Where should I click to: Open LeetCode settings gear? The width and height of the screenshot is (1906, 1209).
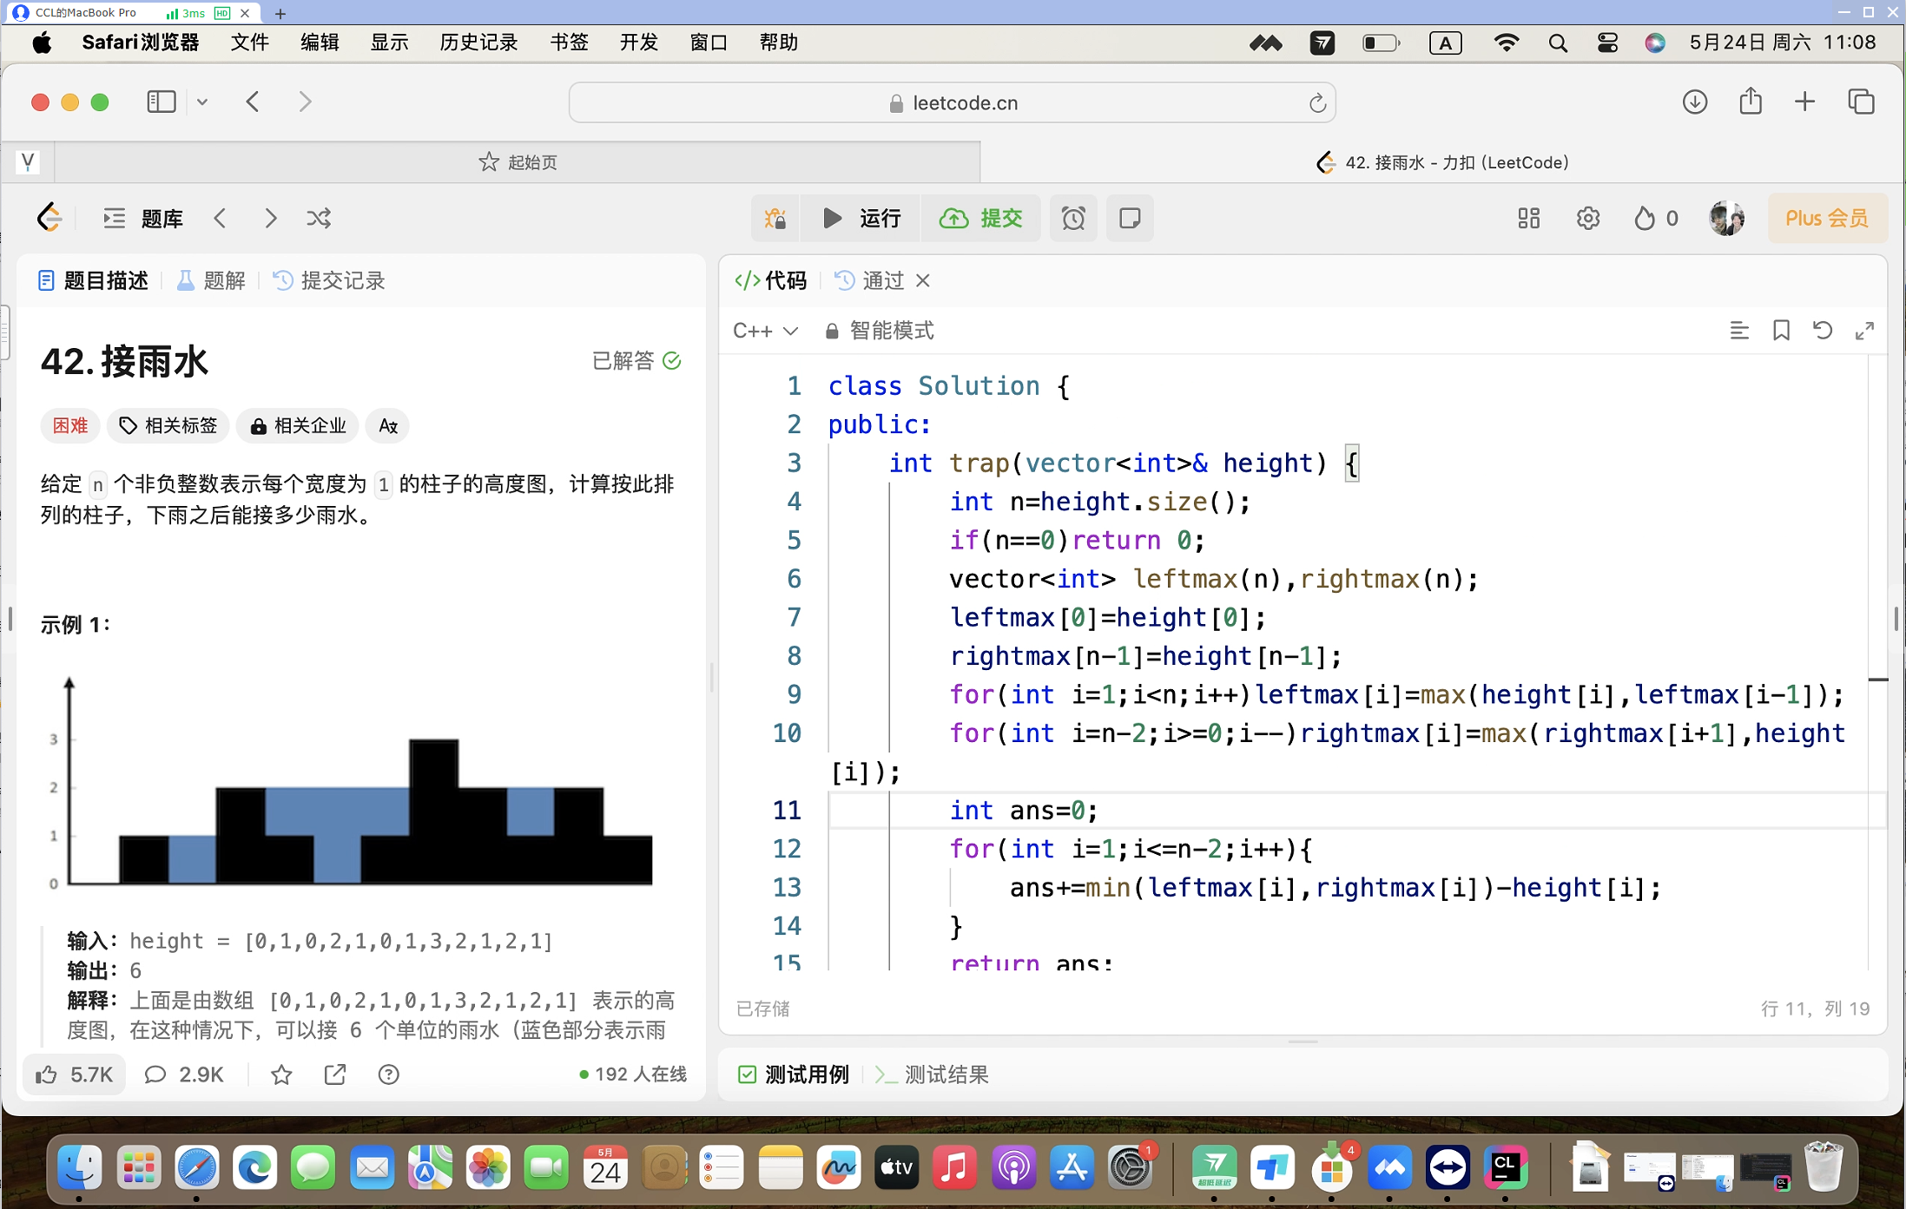pyautogui.click(x=1587, y=218)
